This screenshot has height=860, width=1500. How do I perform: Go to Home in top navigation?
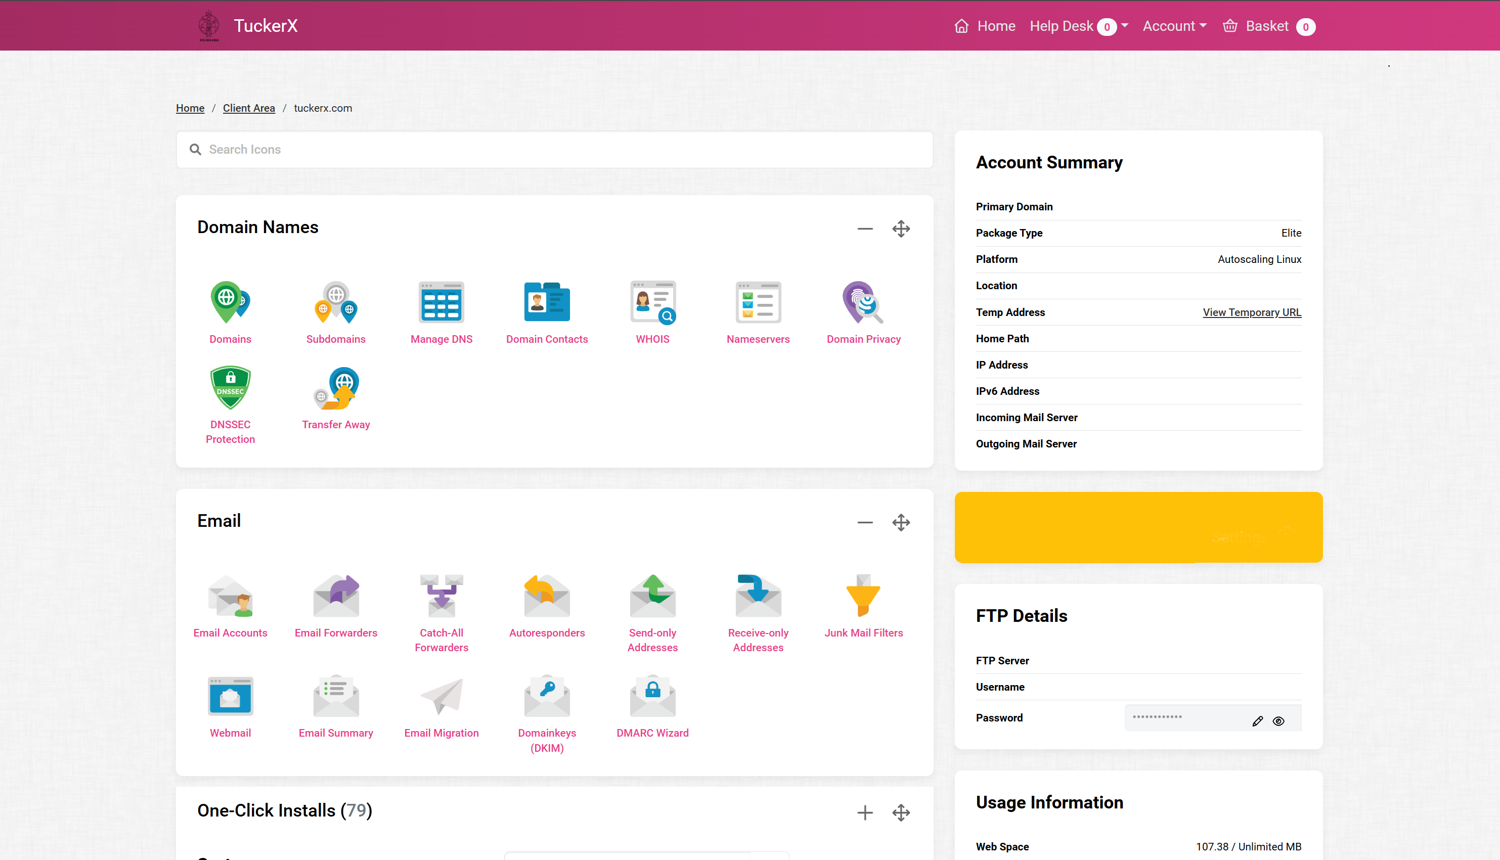[984, 26]
